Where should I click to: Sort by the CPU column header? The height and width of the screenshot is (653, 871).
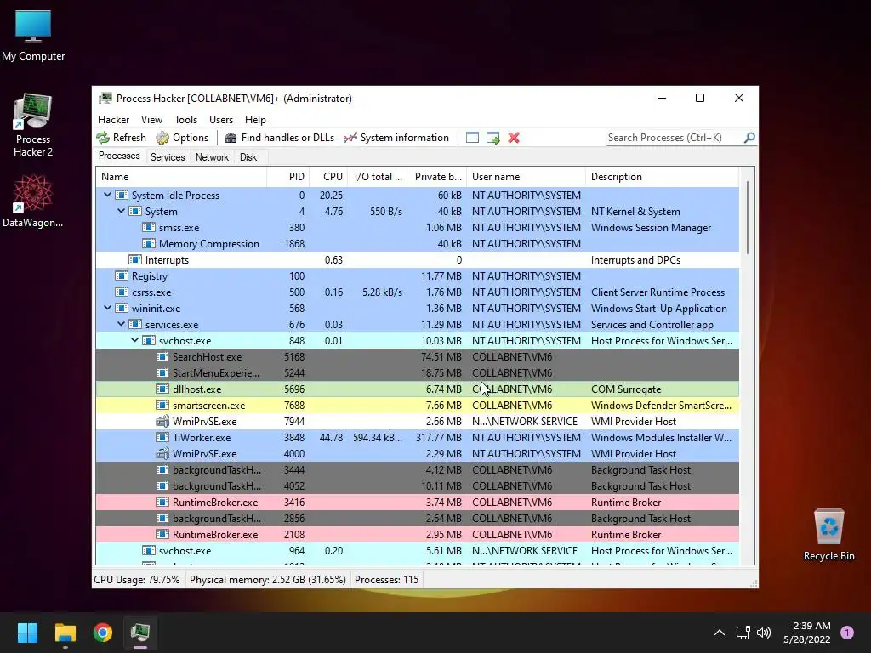coord(328,177)
